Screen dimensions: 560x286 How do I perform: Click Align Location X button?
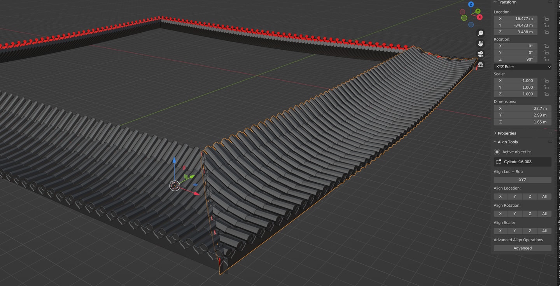[x=500, y=197]
